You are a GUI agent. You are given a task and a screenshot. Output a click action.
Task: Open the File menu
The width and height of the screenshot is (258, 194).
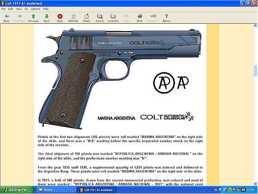(3, 9)
